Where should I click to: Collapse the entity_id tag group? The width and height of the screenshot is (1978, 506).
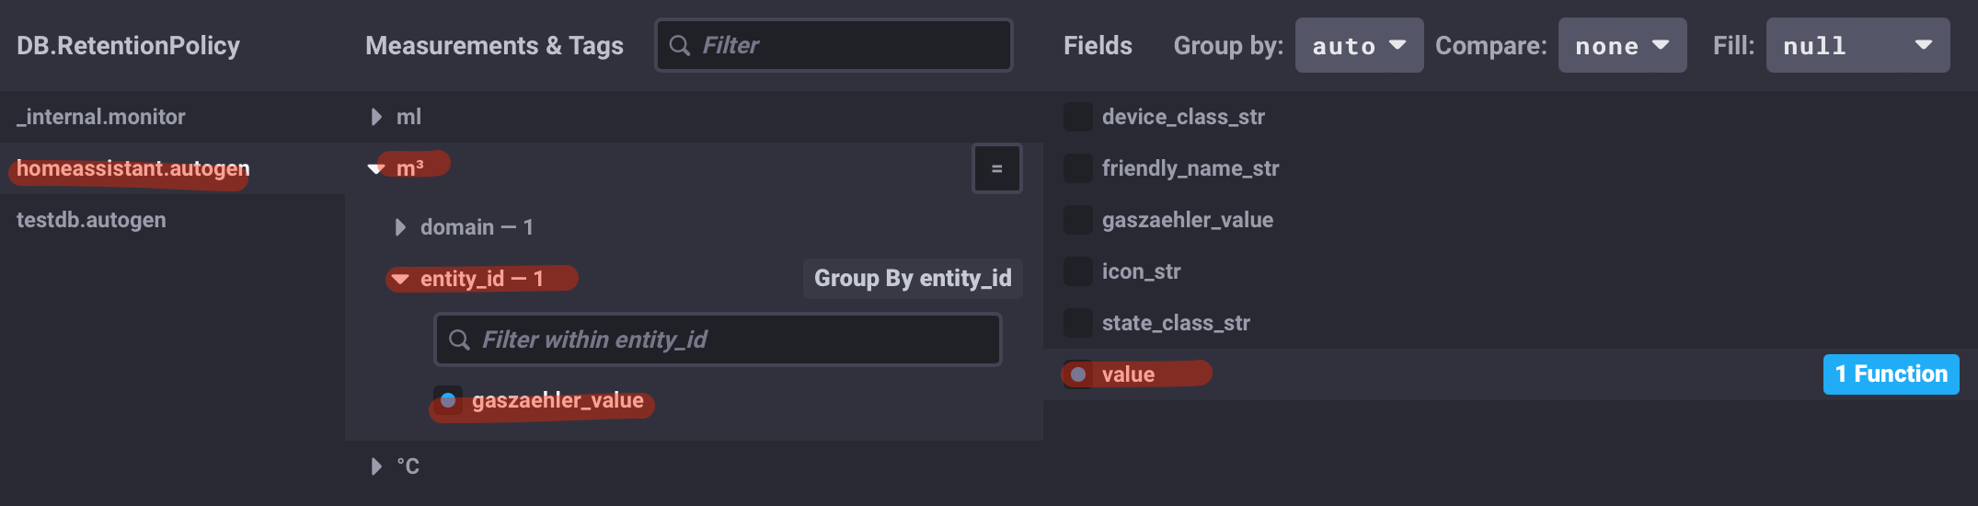pos(400,279)
